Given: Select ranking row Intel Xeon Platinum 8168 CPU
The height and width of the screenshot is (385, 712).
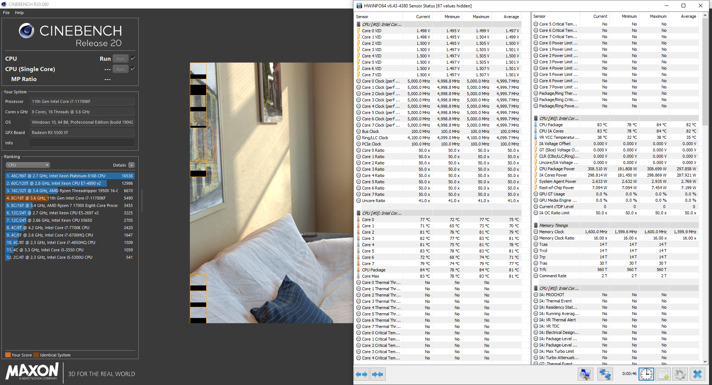Looking at the screenshot, I should pyautogui.click(x=70, y=176).
